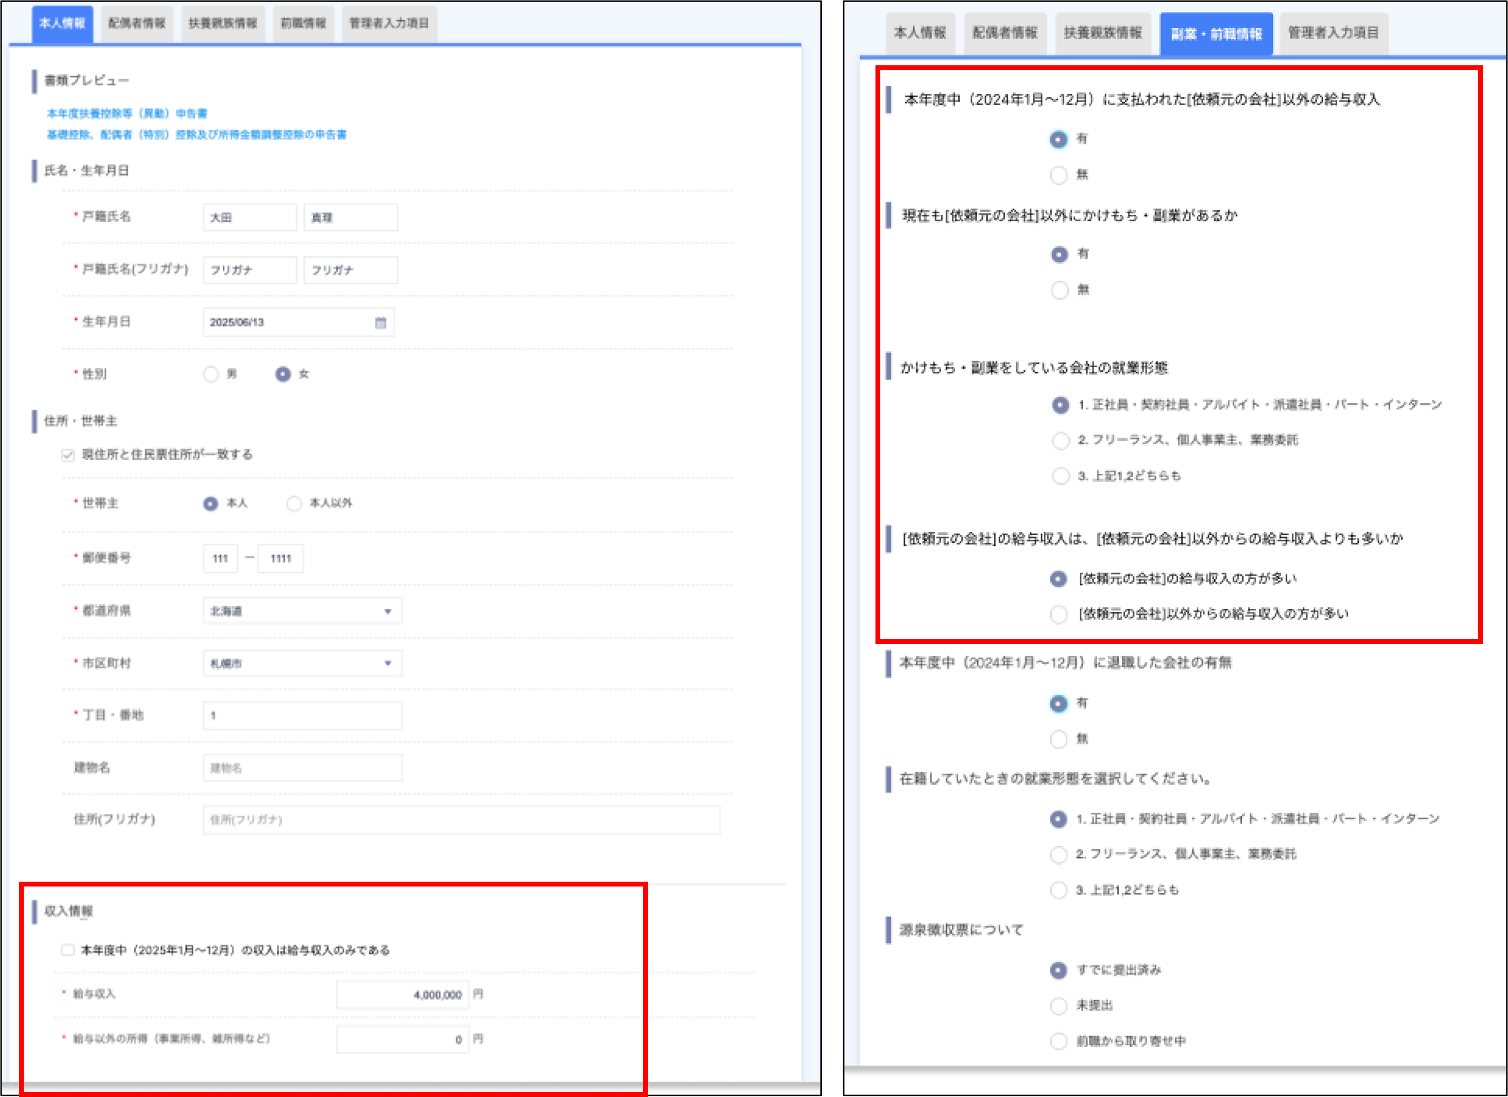This screenshot has width=1508, height=1097.
Task: Open the 都道府県 dropdown
Action: coord(389,610)
